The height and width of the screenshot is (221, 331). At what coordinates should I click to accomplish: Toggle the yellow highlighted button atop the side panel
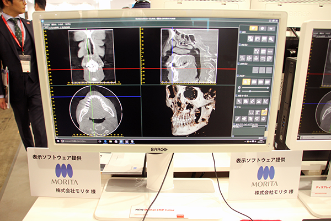[x=253, y=28]
